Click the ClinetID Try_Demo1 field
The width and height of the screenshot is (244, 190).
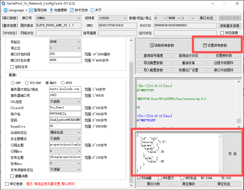tap(65, 108)
